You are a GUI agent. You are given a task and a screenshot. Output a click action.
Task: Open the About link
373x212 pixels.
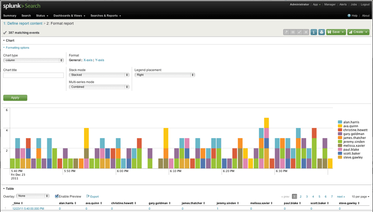click(x=366, y=16)
